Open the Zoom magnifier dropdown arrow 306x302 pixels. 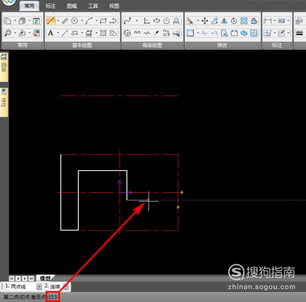coord(15,33)
